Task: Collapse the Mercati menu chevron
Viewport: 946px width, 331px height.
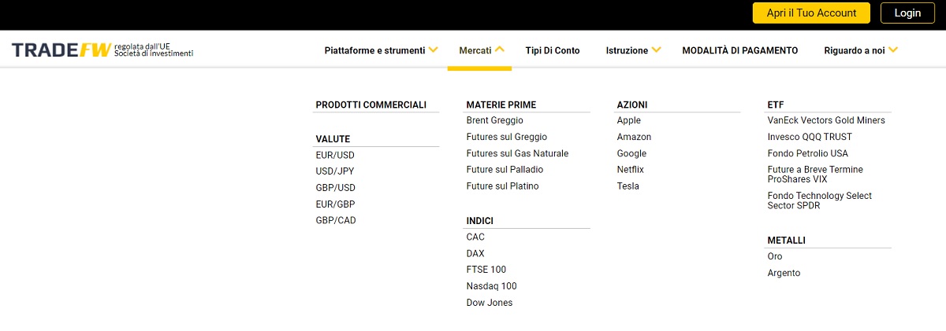Action: (x=500, y=50)
